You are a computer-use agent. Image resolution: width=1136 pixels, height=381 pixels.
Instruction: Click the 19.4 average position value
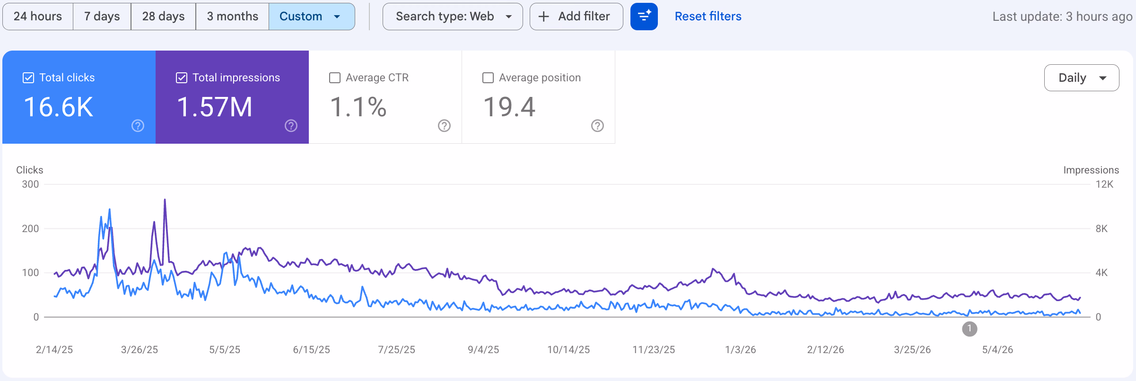click(509, 107)
